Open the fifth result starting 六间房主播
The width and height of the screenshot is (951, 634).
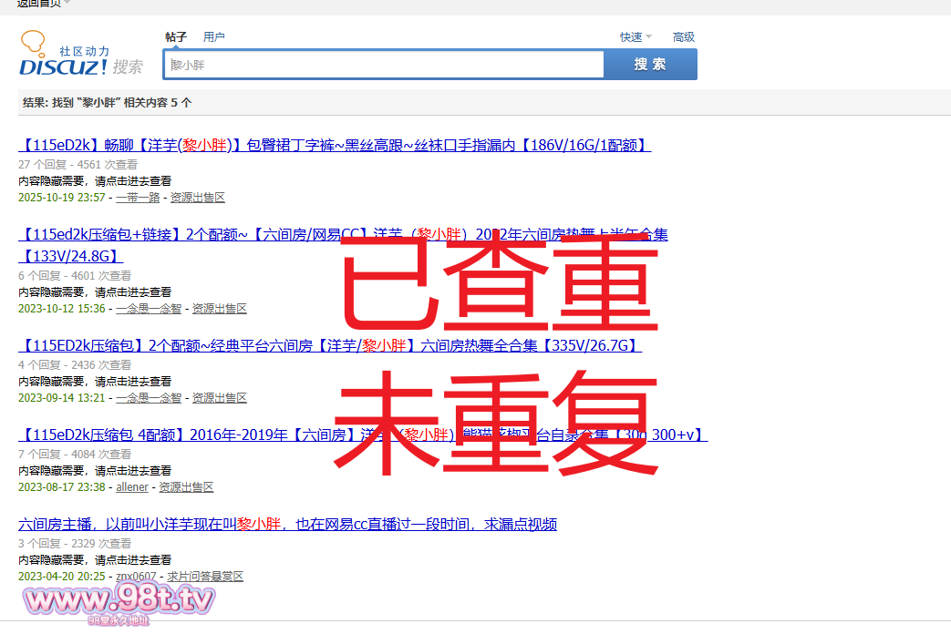287,524
